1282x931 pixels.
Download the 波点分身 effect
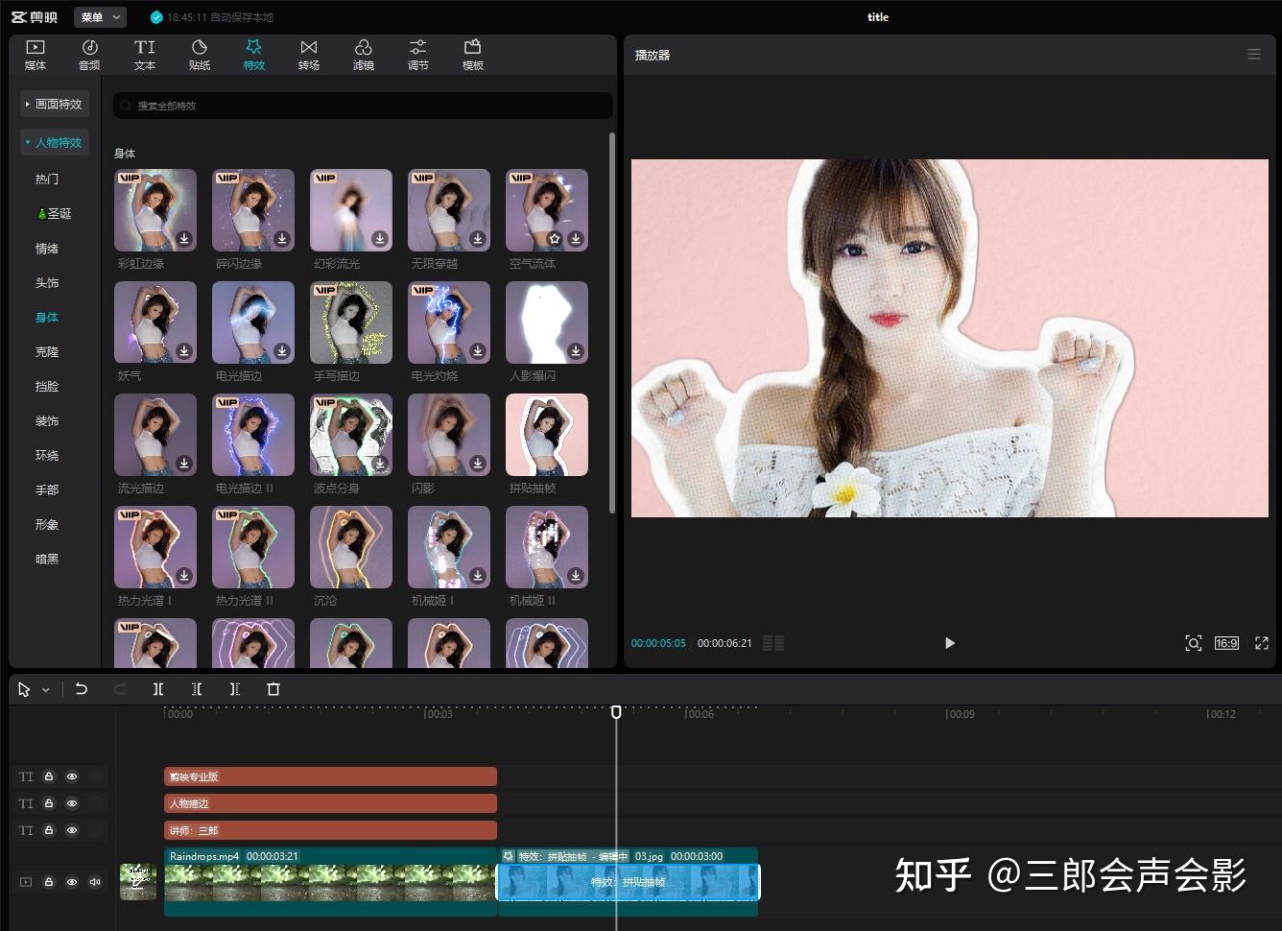[380, 464]
